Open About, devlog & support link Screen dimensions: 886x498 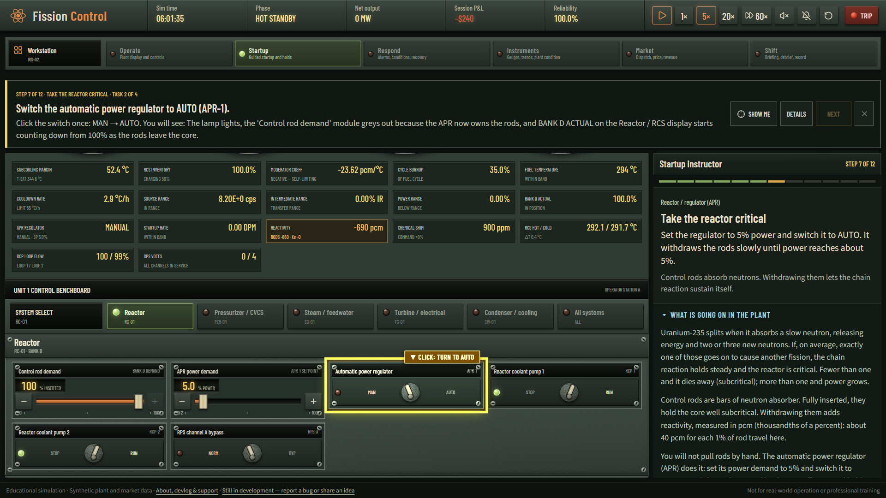pyautogui.click(x=187, y=490)
